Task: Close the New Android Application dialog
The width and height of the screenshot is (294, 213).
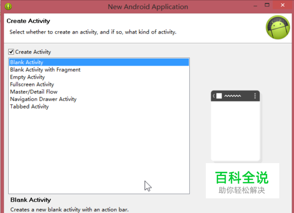Action: pos(282,5)
